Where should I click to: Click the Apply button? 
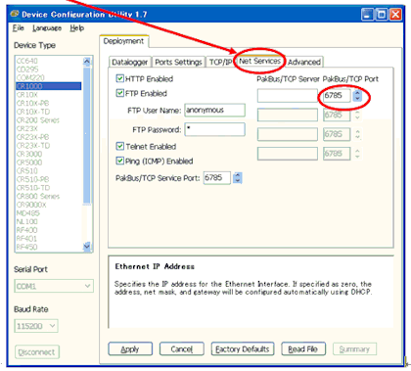click(130, 349)
